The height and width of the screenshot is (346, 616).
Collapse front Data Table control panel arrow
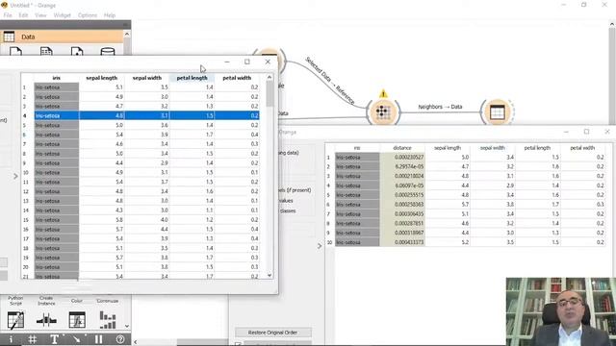click(15, 177)
